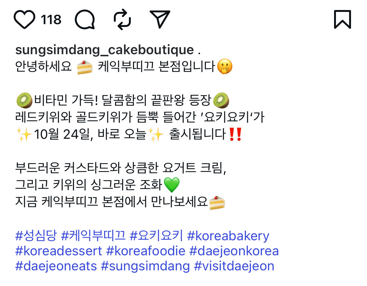Viewport: 367px width, 286px height.
Task: Tap the green heart emoji in caption
Action: 172,185
